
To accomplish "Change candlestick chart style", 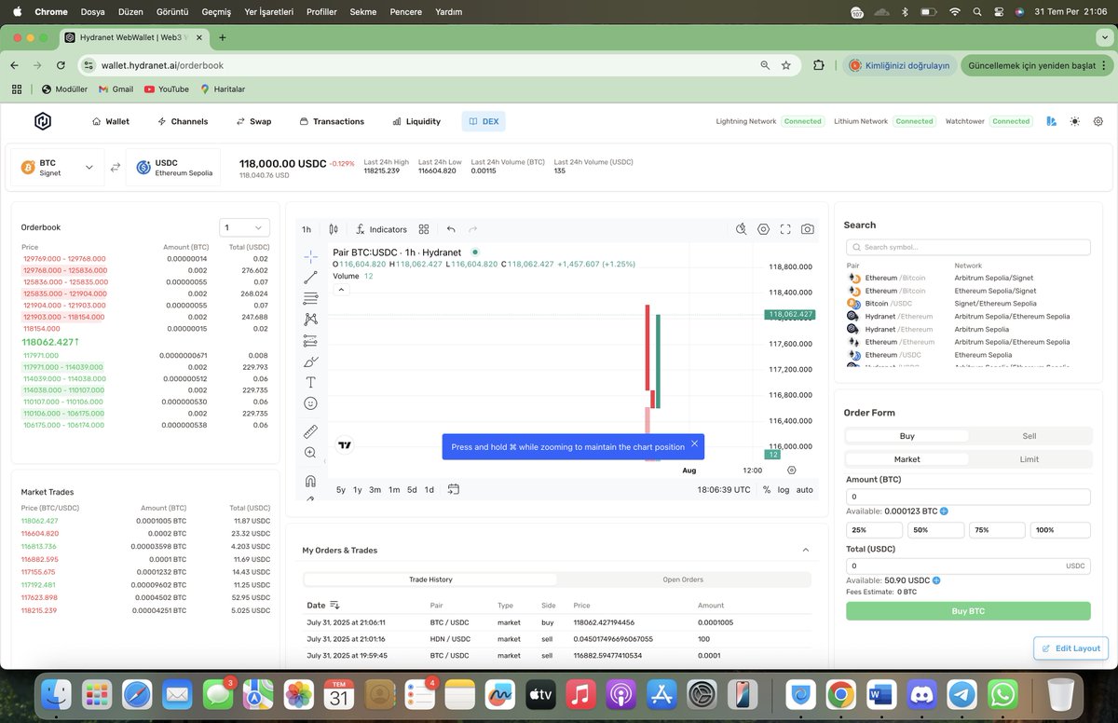I will 334,229.
